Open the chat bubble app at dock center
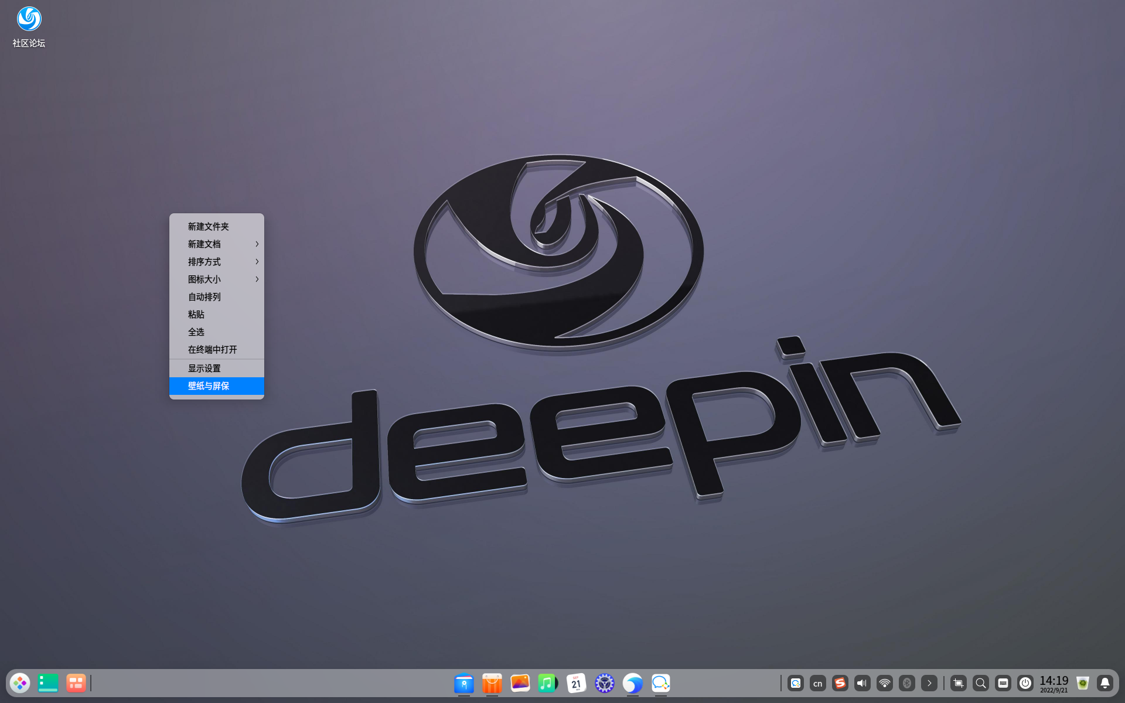Viewport: 1125px width, 703px height. coord(661,683)
